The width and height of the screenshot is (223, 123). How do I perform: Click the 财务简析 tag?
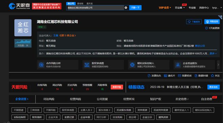pos(37,117)
